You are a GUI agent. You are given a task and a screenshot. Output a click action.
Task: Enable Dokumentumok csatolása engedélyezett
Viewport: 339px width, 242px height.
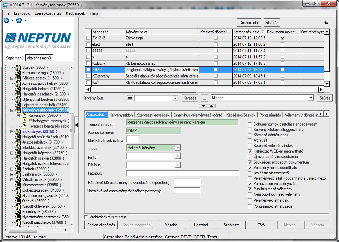(x=250, y=124)
